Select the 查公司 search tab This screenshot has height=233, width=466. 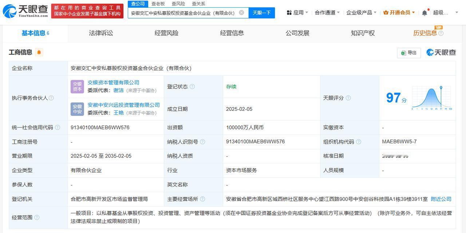tap(138, 4)
